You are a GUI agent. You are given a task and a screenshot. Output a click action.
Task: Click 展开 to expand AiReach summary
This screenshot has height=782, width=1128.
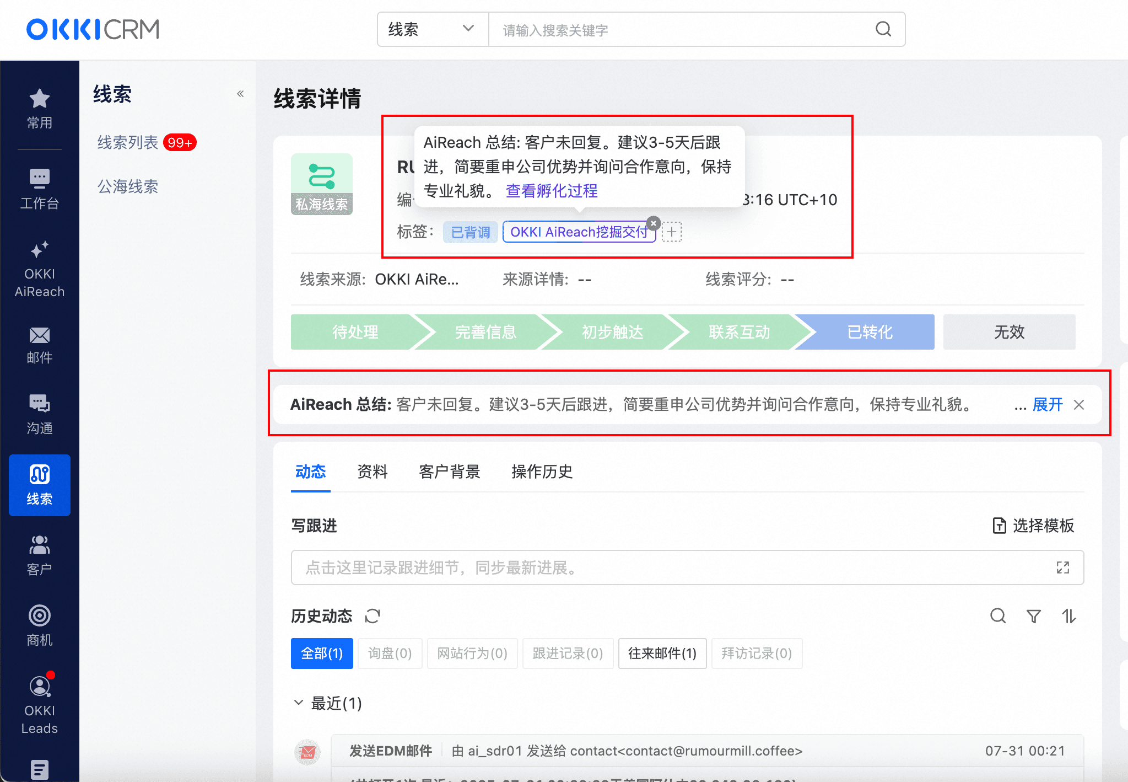coord(1047,405)
